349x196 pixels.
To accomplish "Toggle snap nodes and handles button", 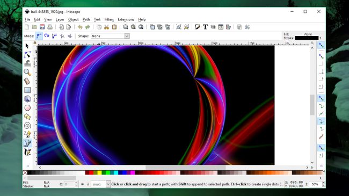I will click(x=321, y=98).
